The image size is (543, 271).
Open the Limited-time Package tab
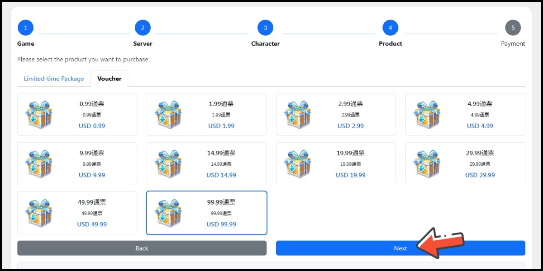tap(54, 79)
